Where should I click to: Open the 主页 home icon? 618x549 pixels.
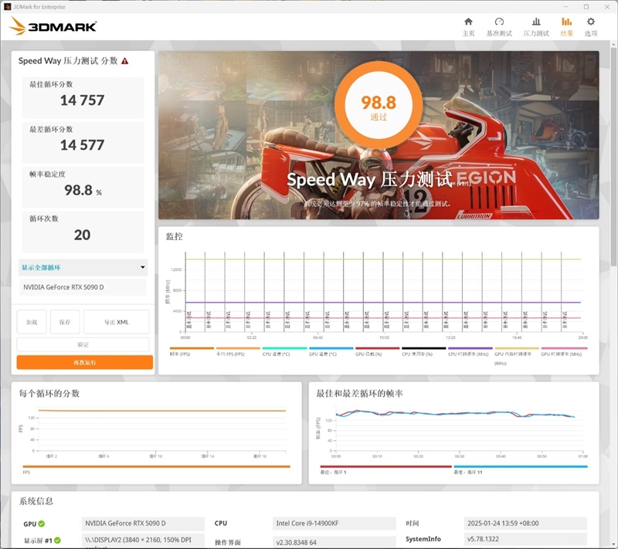pyautogui.click(x=467, y=24)
